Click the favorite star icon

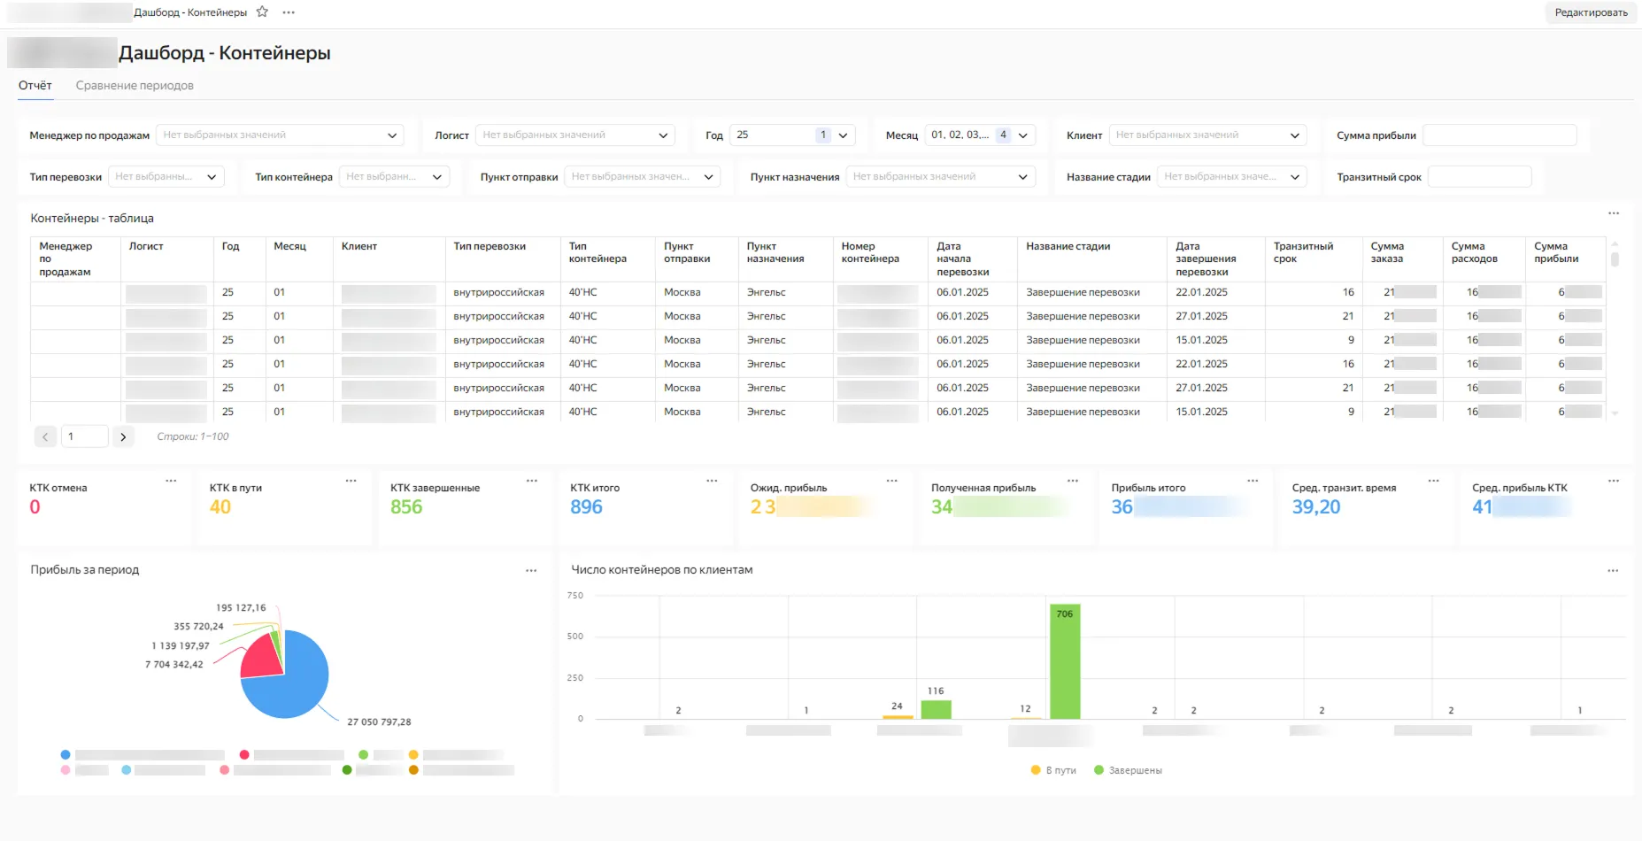click(262, 12)
